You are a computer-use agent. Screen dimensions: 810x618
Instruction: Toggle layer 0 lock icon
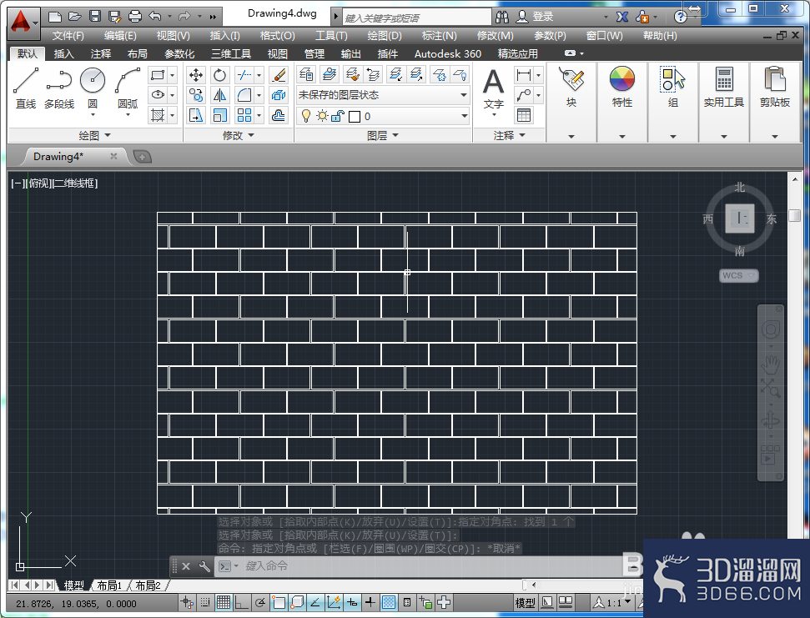click(x=338, y=116)
